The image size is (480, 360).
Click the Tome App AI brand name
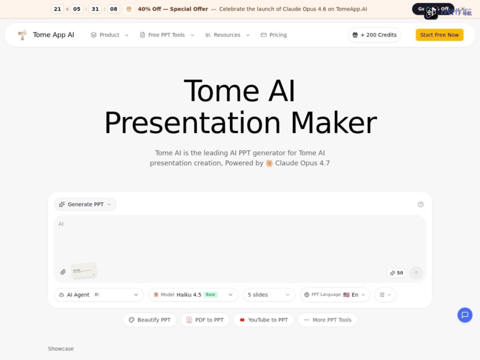click(x=53, y=35)
